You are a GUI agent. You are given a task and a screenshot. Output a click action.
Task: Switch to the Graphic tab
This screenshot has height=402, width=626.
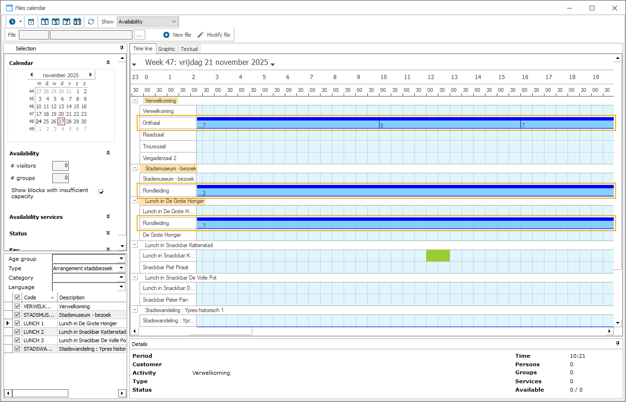pos(166,49)
